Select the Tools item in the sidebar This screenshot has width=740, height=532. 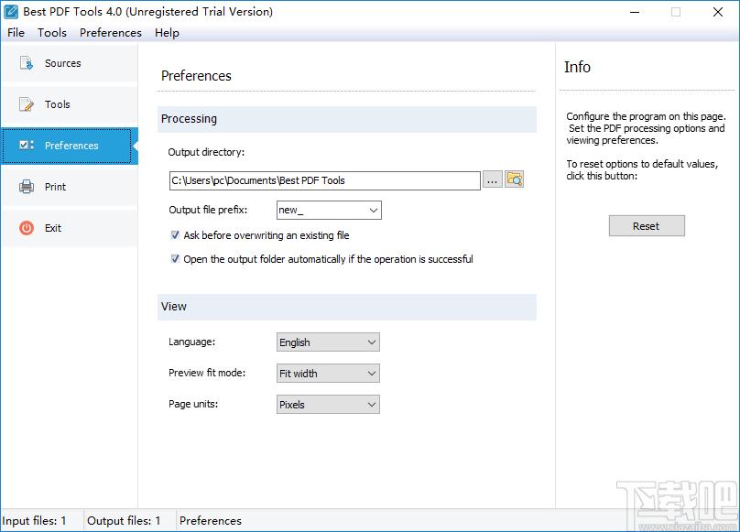(x=70, y=104)
